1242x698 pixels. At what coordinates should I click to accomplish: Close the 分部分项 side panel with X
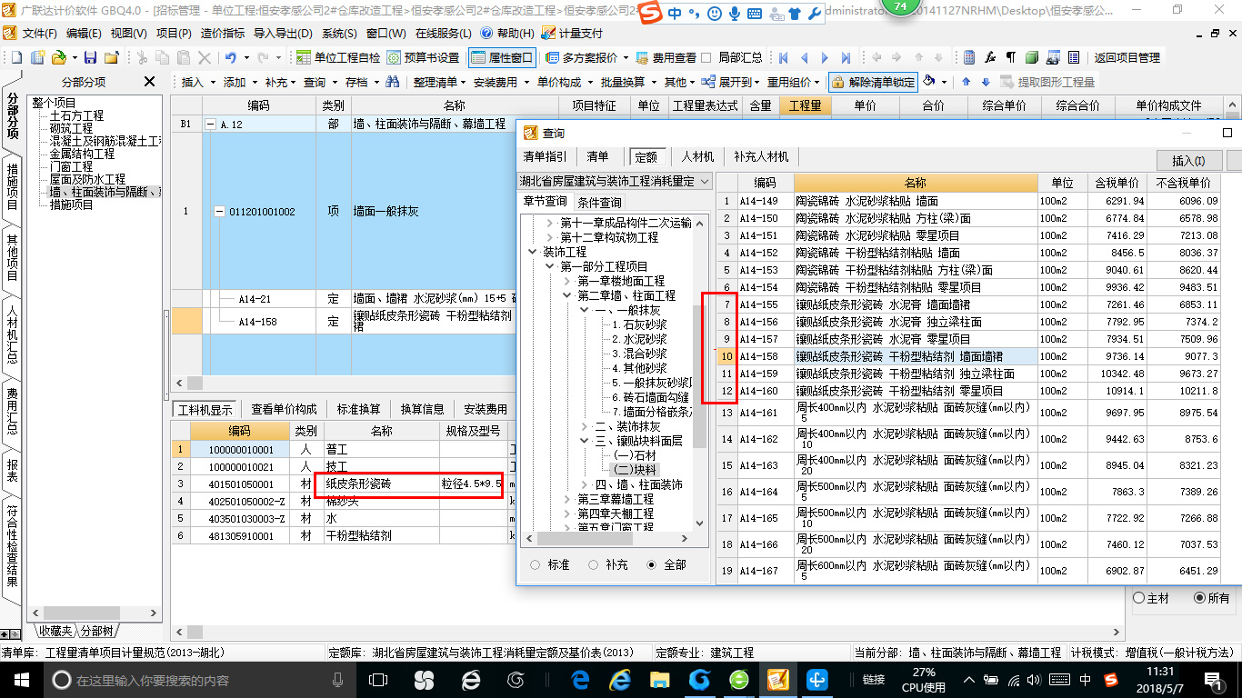[x=150, y=82]
